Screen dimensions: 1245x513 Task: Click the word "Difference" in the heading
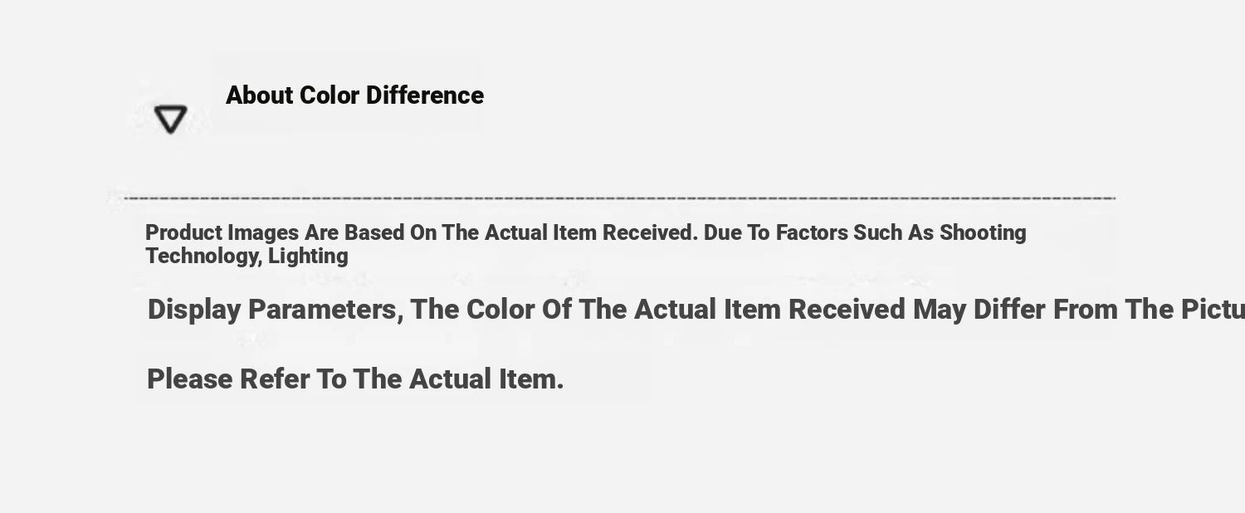(425, 95)
